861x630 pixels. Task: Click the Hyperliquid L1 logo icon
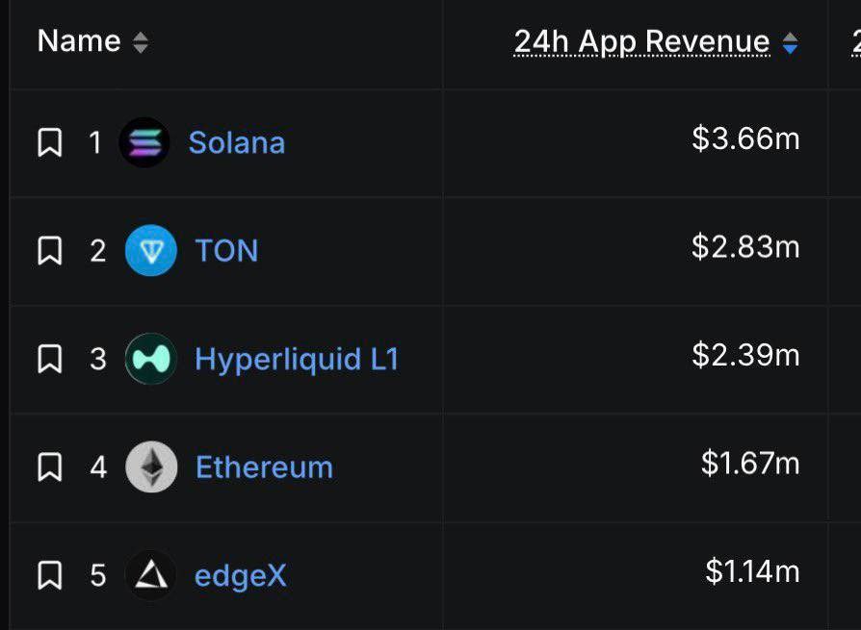click(x=151, y=359)
